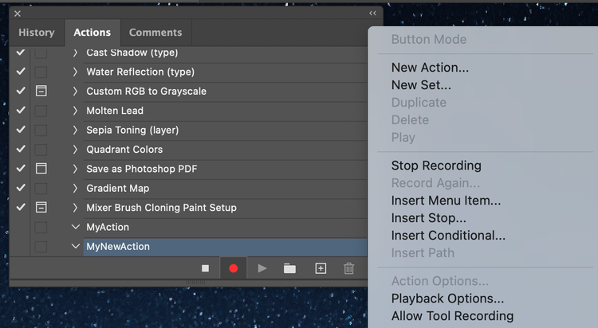Uncheck the Molten Lead action checkmark

[21, 111]
